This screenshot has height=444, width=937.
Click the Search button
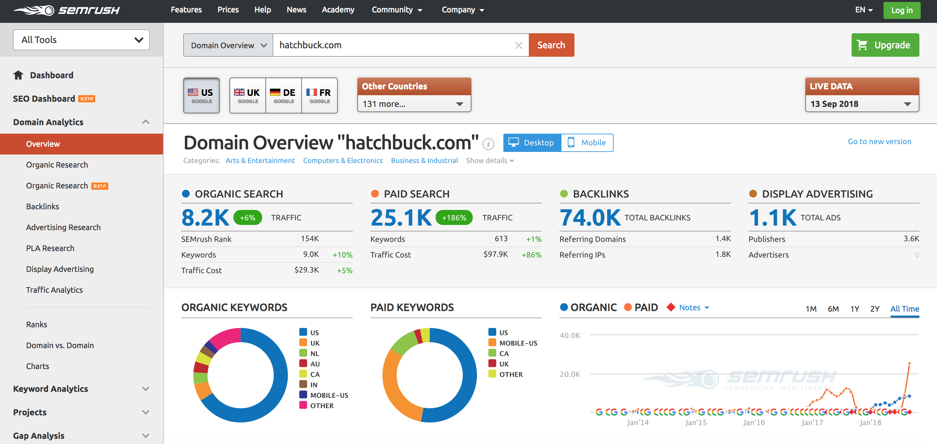[x=551, y=45]
